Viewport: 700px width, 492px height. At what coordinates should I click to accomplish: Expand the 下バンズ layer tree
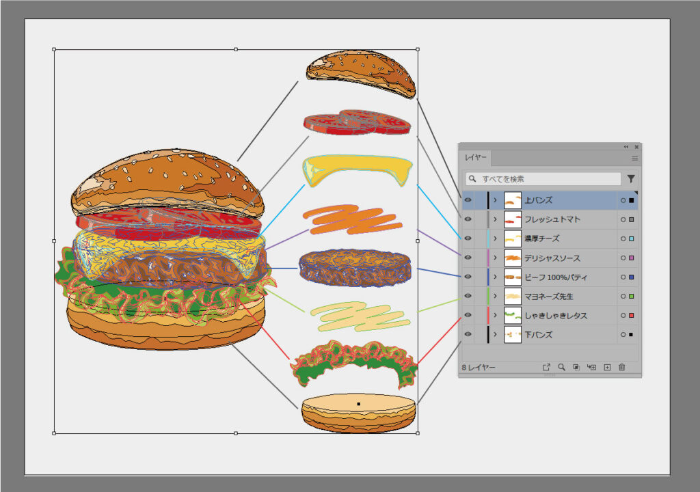click(495, 335)
